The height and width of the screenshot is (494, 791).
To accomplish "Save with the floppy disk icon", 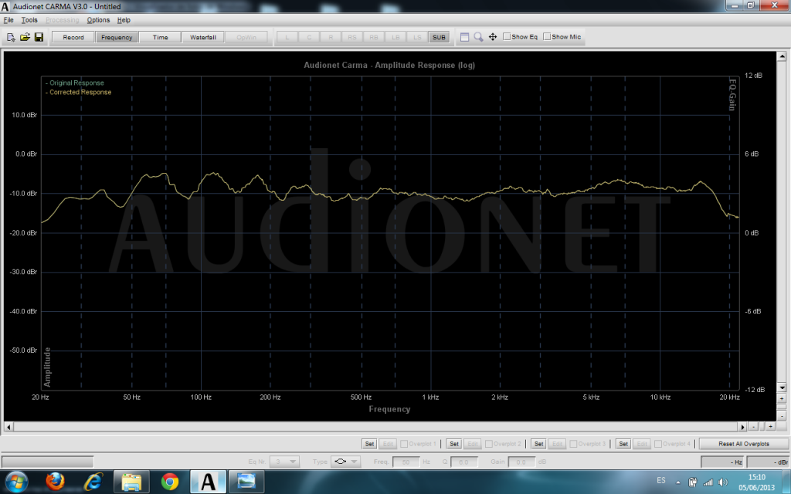I will 39,37.
